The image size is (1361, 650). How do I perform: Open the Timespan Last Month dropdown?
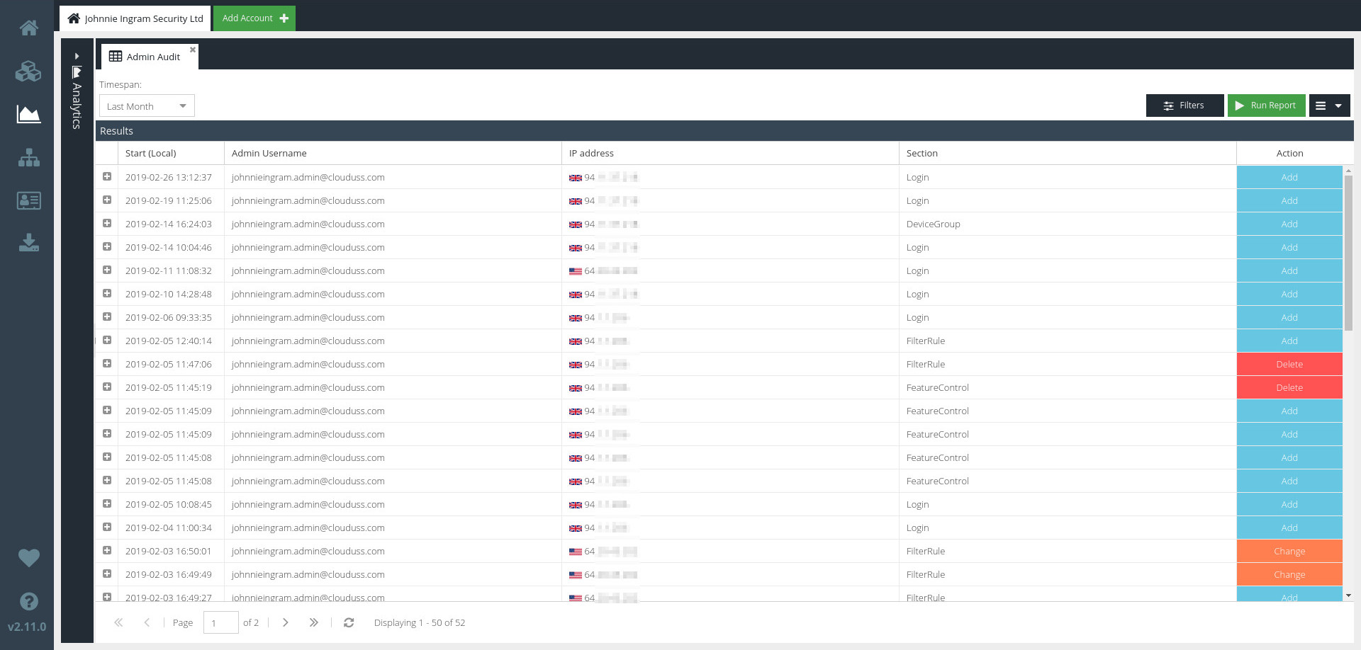[x=147, y=106]
